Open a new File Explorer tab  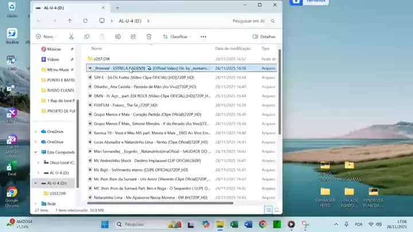(x=117, y=8)
